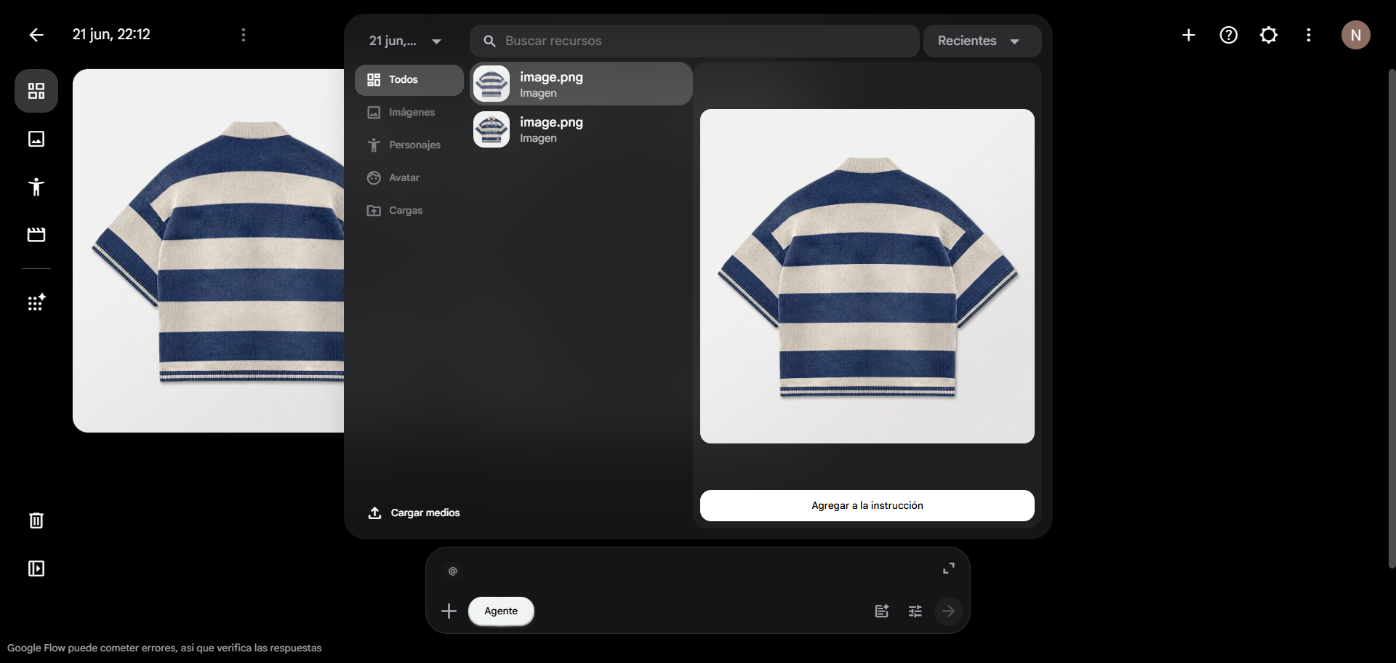
Task: Click Cargar medios upload button
Action: pos(414,513)
